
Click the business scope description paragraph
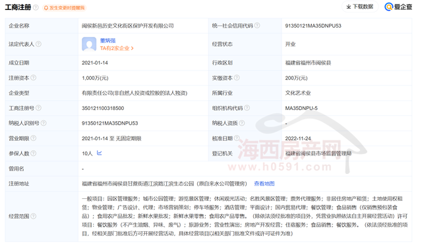coord(245,216)
